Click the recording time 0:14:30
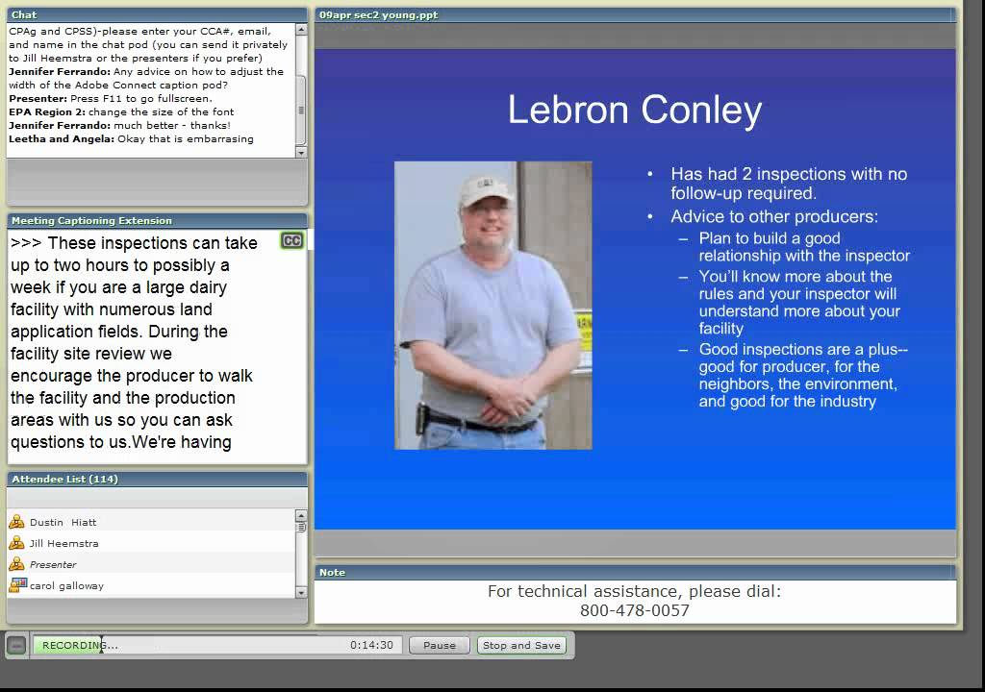 coord(371,645)
